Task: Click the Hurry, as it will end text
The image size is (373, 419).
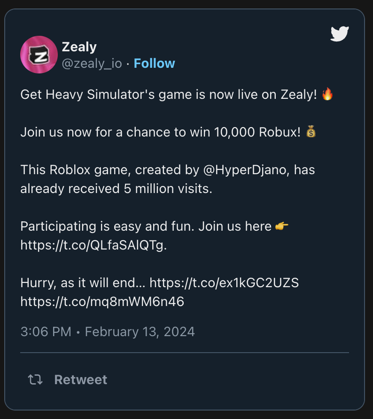Action: (x=83, y=283)
